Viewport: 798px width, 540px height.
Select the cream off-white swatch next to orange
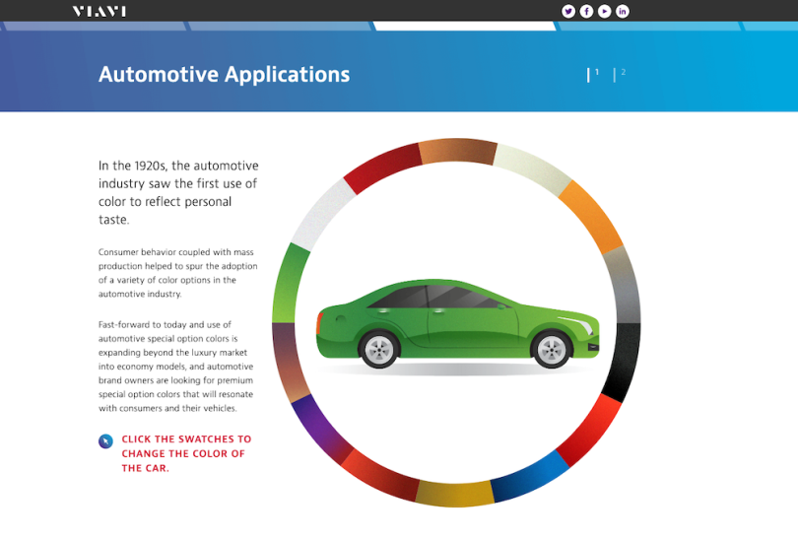530,168
